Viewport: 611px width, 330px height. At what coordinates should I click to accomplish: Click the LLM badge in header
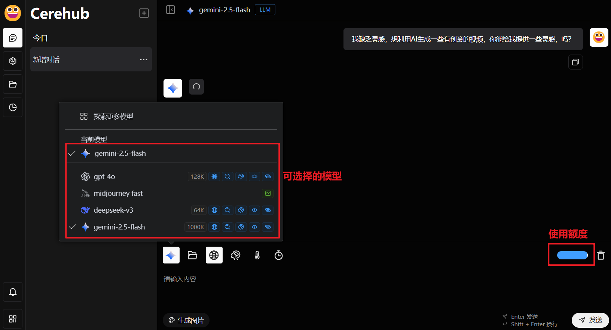[x=265, y=10]
